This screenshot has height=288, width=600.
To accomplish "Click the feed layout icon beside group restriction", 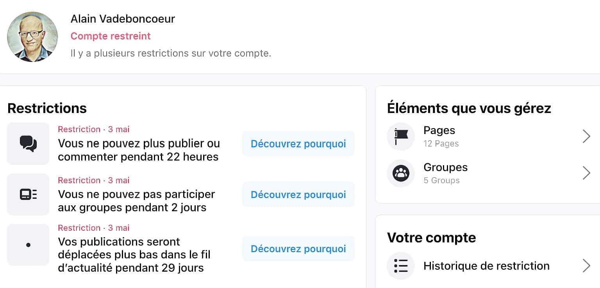I will click(28, 194).
